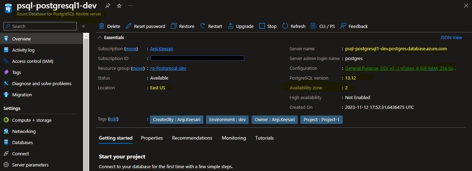The width and height of the screenshot is (472, 171).
Task: Open the General Purpose configuration link
Action: click(400, 68)
